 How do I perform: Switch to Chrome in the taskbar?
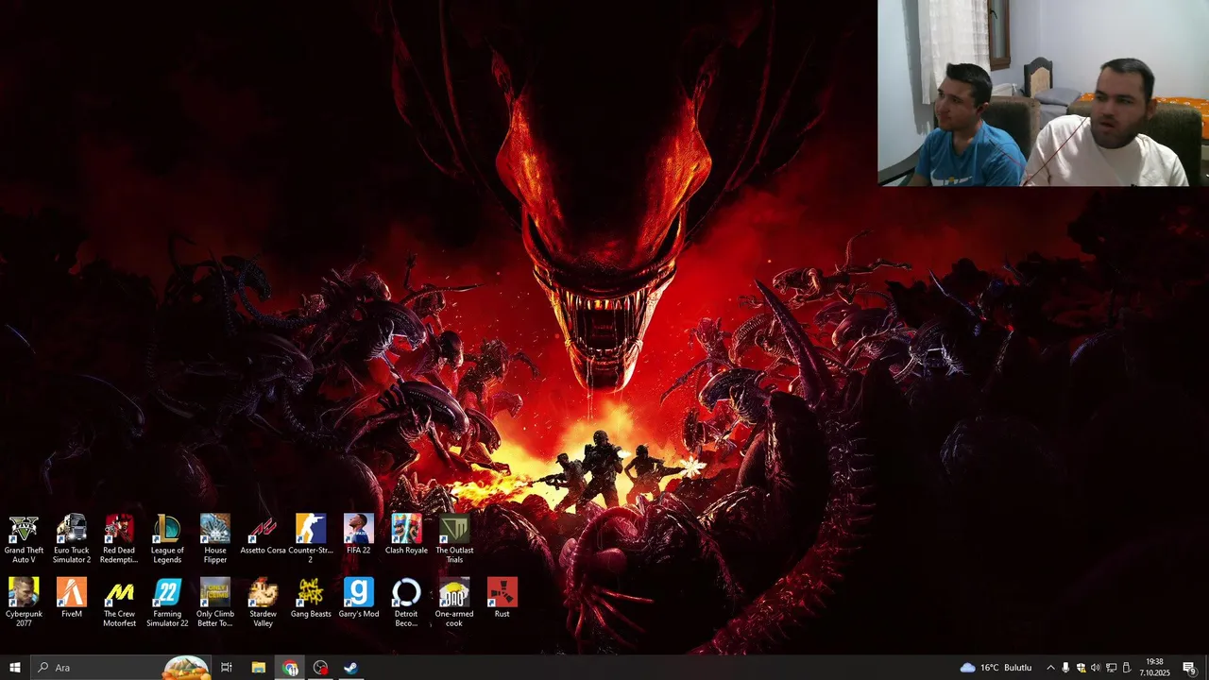(x=290, y=668)
